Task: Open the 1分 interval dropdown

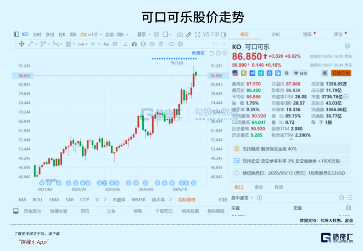Action: 96,34
